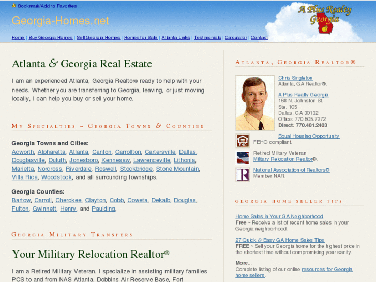Click the Woodstock town link
Screen dimensions: 376x282
pos(56,177)
